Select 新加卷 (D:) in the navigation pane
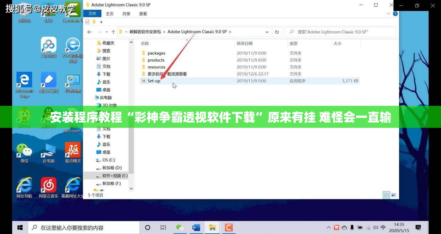Screen dimensions: 441x234 tap(112, 168)
